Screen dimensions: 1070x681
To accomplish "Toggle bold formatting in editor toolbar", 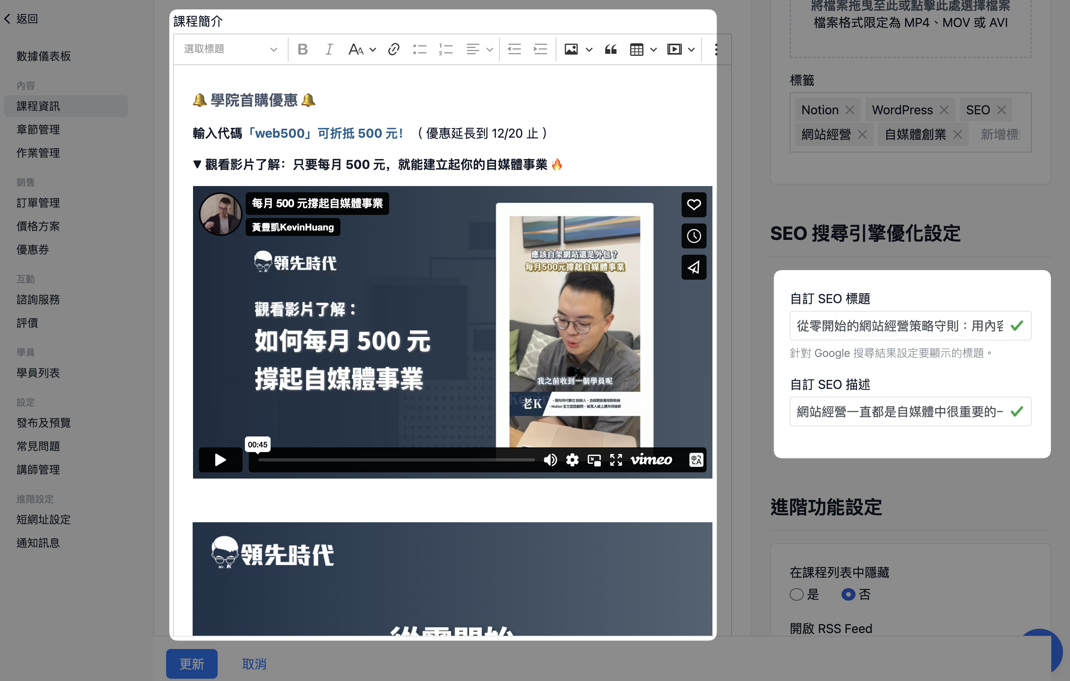I will pos(303,50).
